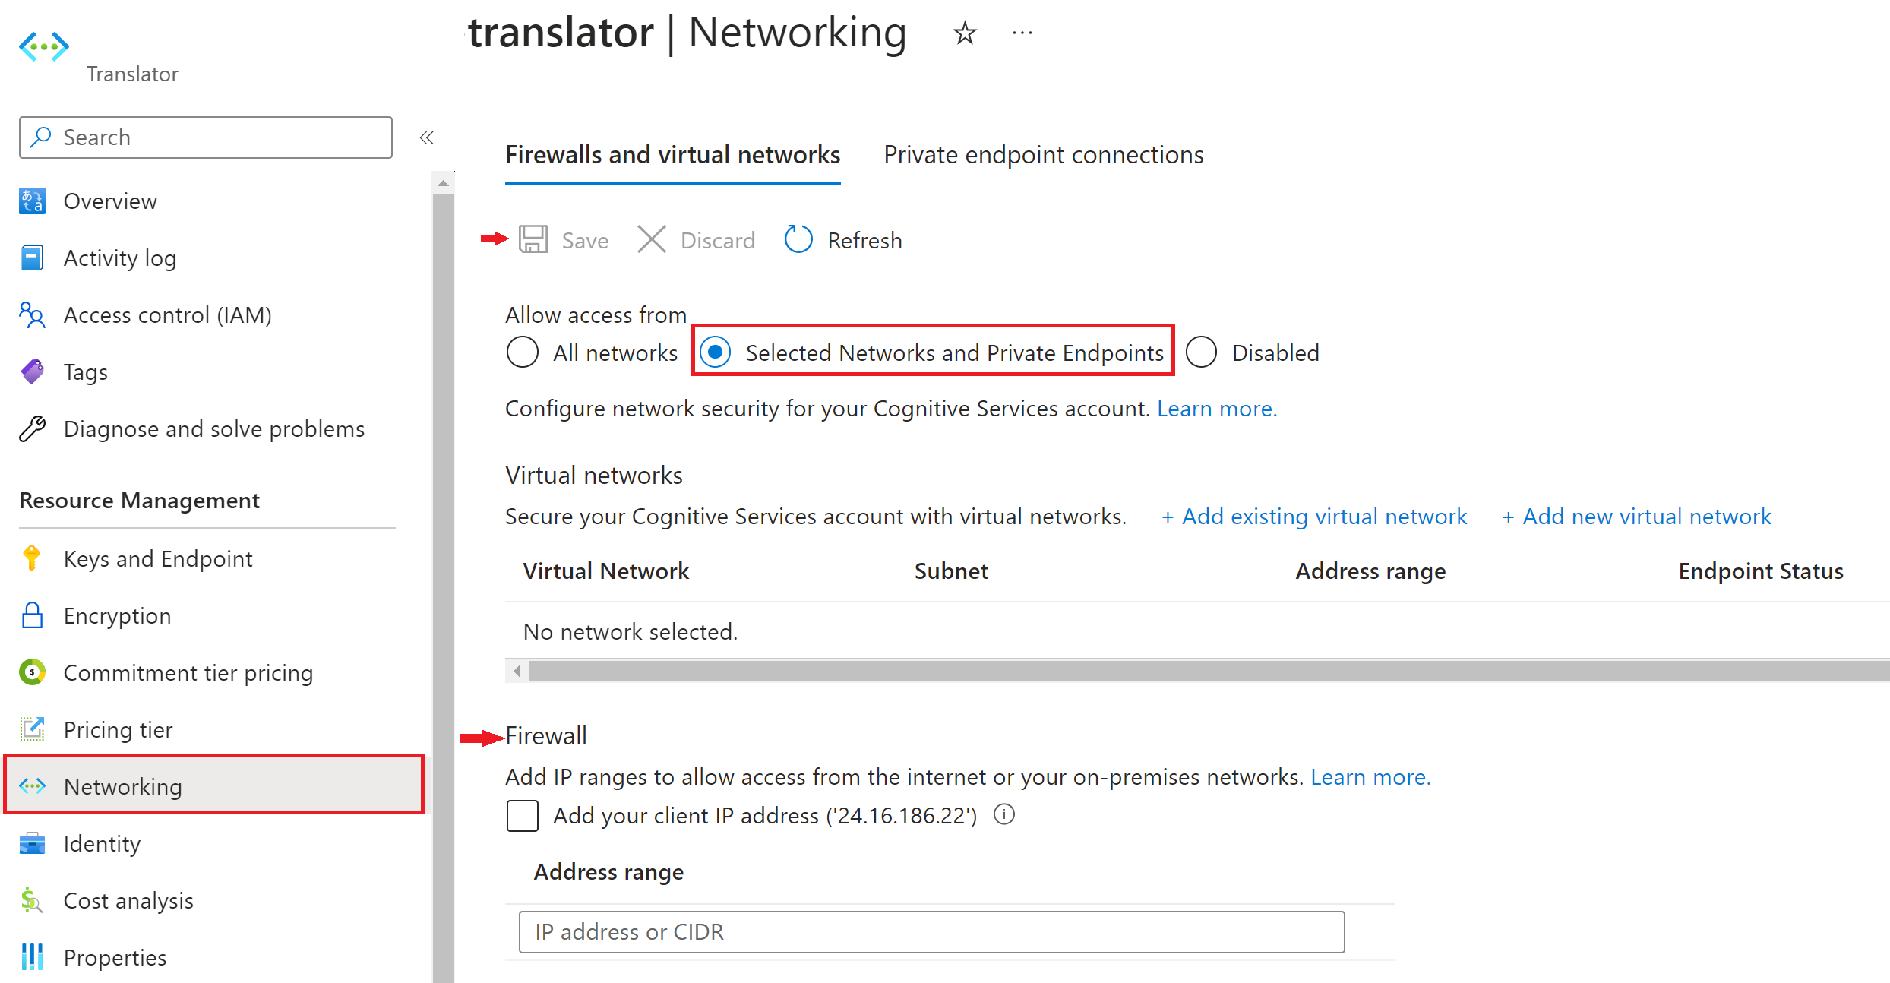Click the Networking icon in sidebar
Image resolution: width=1890 pixels, height=983 pixels.
click(35, 785)
